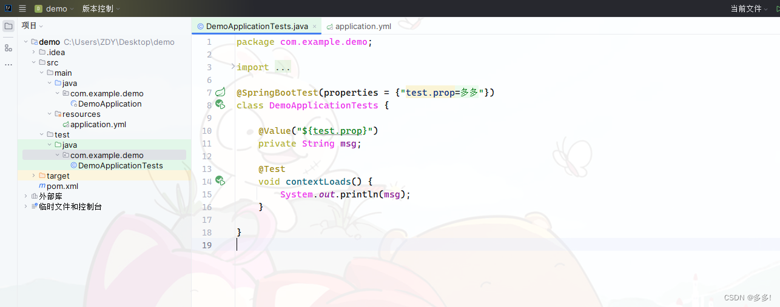Click the Spring bean gutter icon on line 7
780x307 pixels.
click(x=221, y=92)
